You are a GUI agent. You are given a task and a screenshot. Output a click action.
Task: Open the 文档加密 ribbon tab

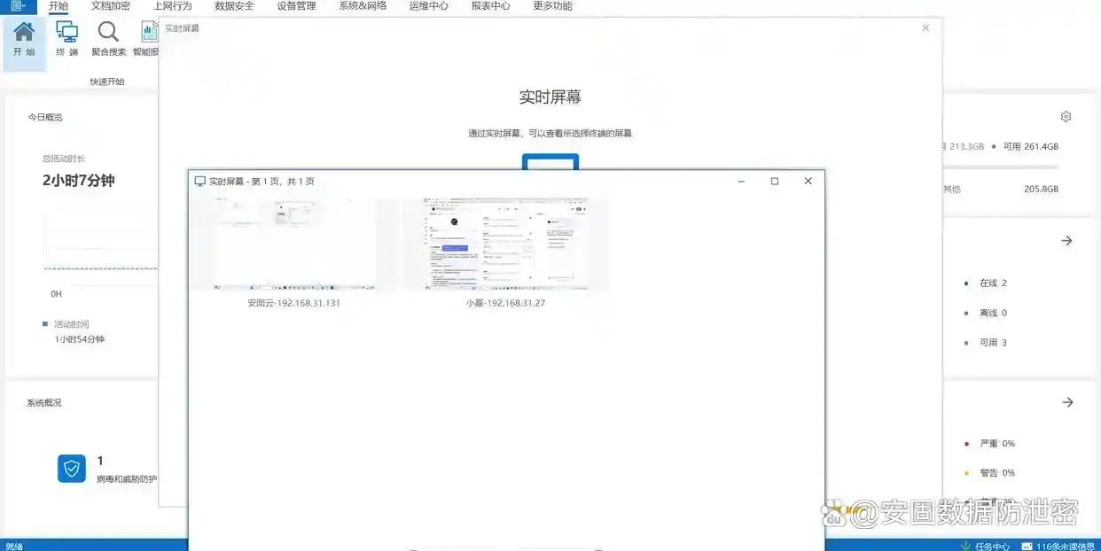(111, 6)
